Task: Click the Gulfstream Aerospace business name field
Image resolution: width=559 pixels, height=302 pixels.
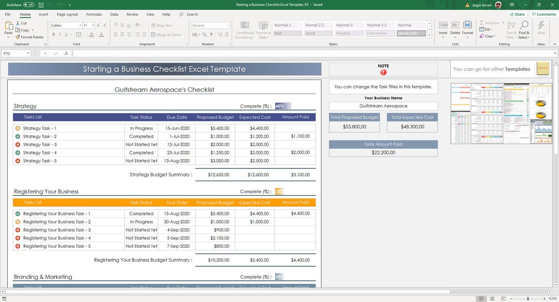Action: point(383,106)
